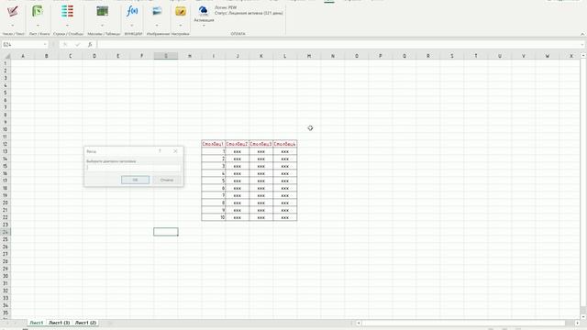The width and height of the screenshot is (587, 330).
Task: Switch to sheet tab Лист1
Action: click(37, 323)
